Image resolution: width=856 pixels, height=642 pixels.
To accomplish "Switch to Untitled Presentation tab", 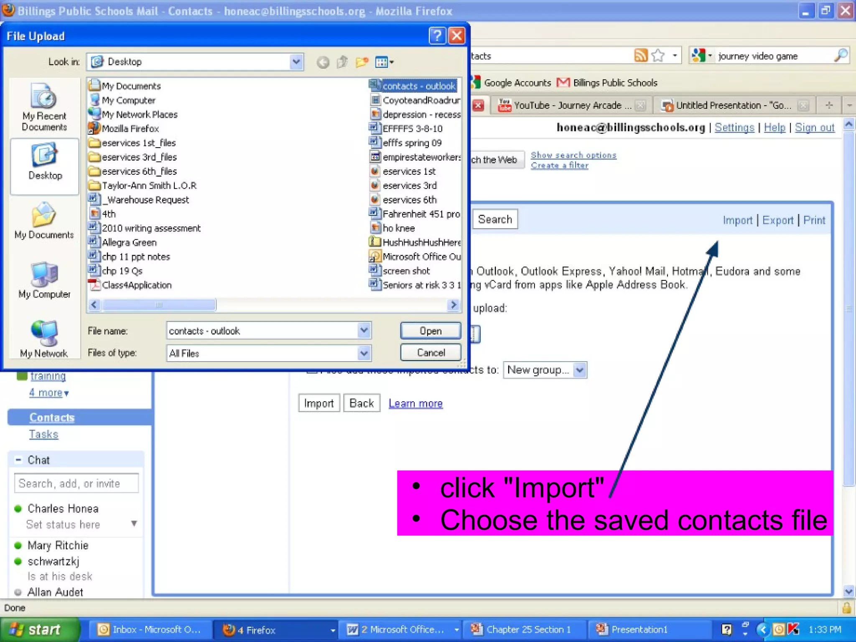I will (x=734, y=105).
